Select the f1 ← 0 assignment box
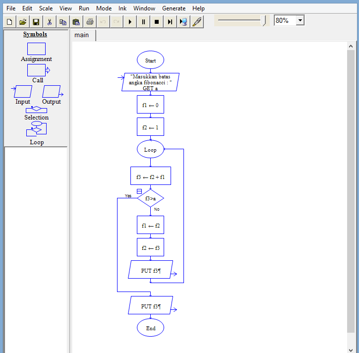The image size is (359, 353). click(150, 105)
